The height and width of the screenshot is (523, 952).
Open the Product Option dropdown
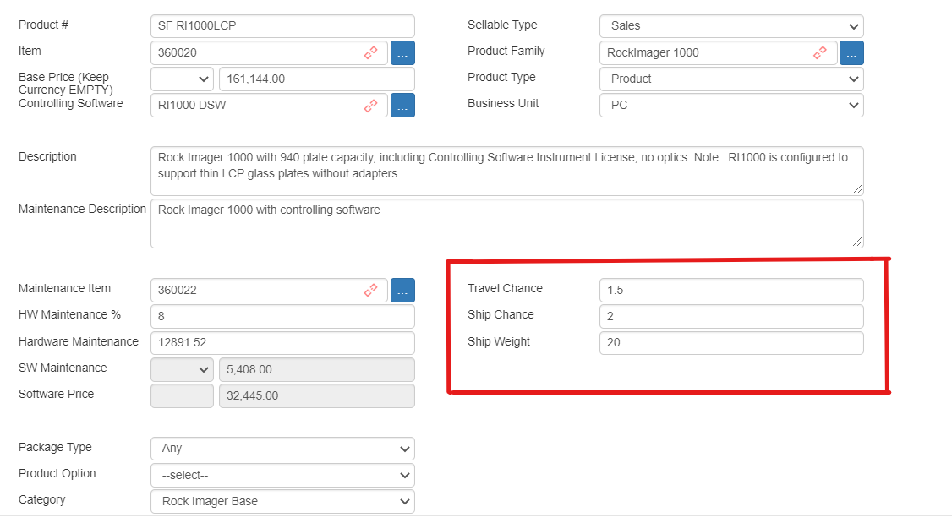[x=282, y=475]
